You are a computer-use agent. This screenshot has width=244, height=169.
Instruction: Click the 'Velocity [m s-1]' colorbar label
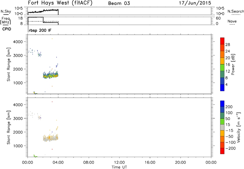click(239, 128)
